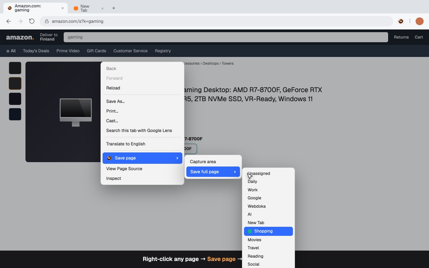
Task: Open the Prime Video link
Action: [68, 51]
